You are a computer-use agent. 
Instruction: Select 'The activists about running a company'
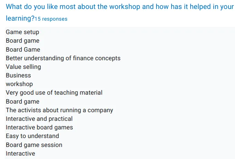click(59, 110)
